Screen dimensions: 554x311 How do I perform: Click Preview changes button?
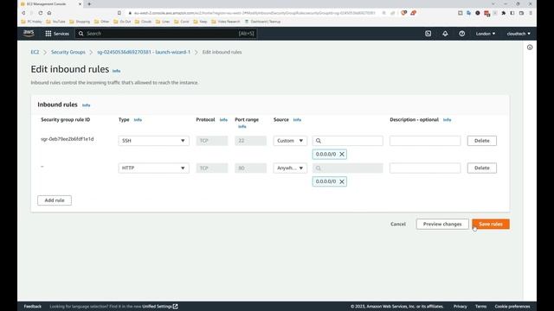tap(442, 225)
